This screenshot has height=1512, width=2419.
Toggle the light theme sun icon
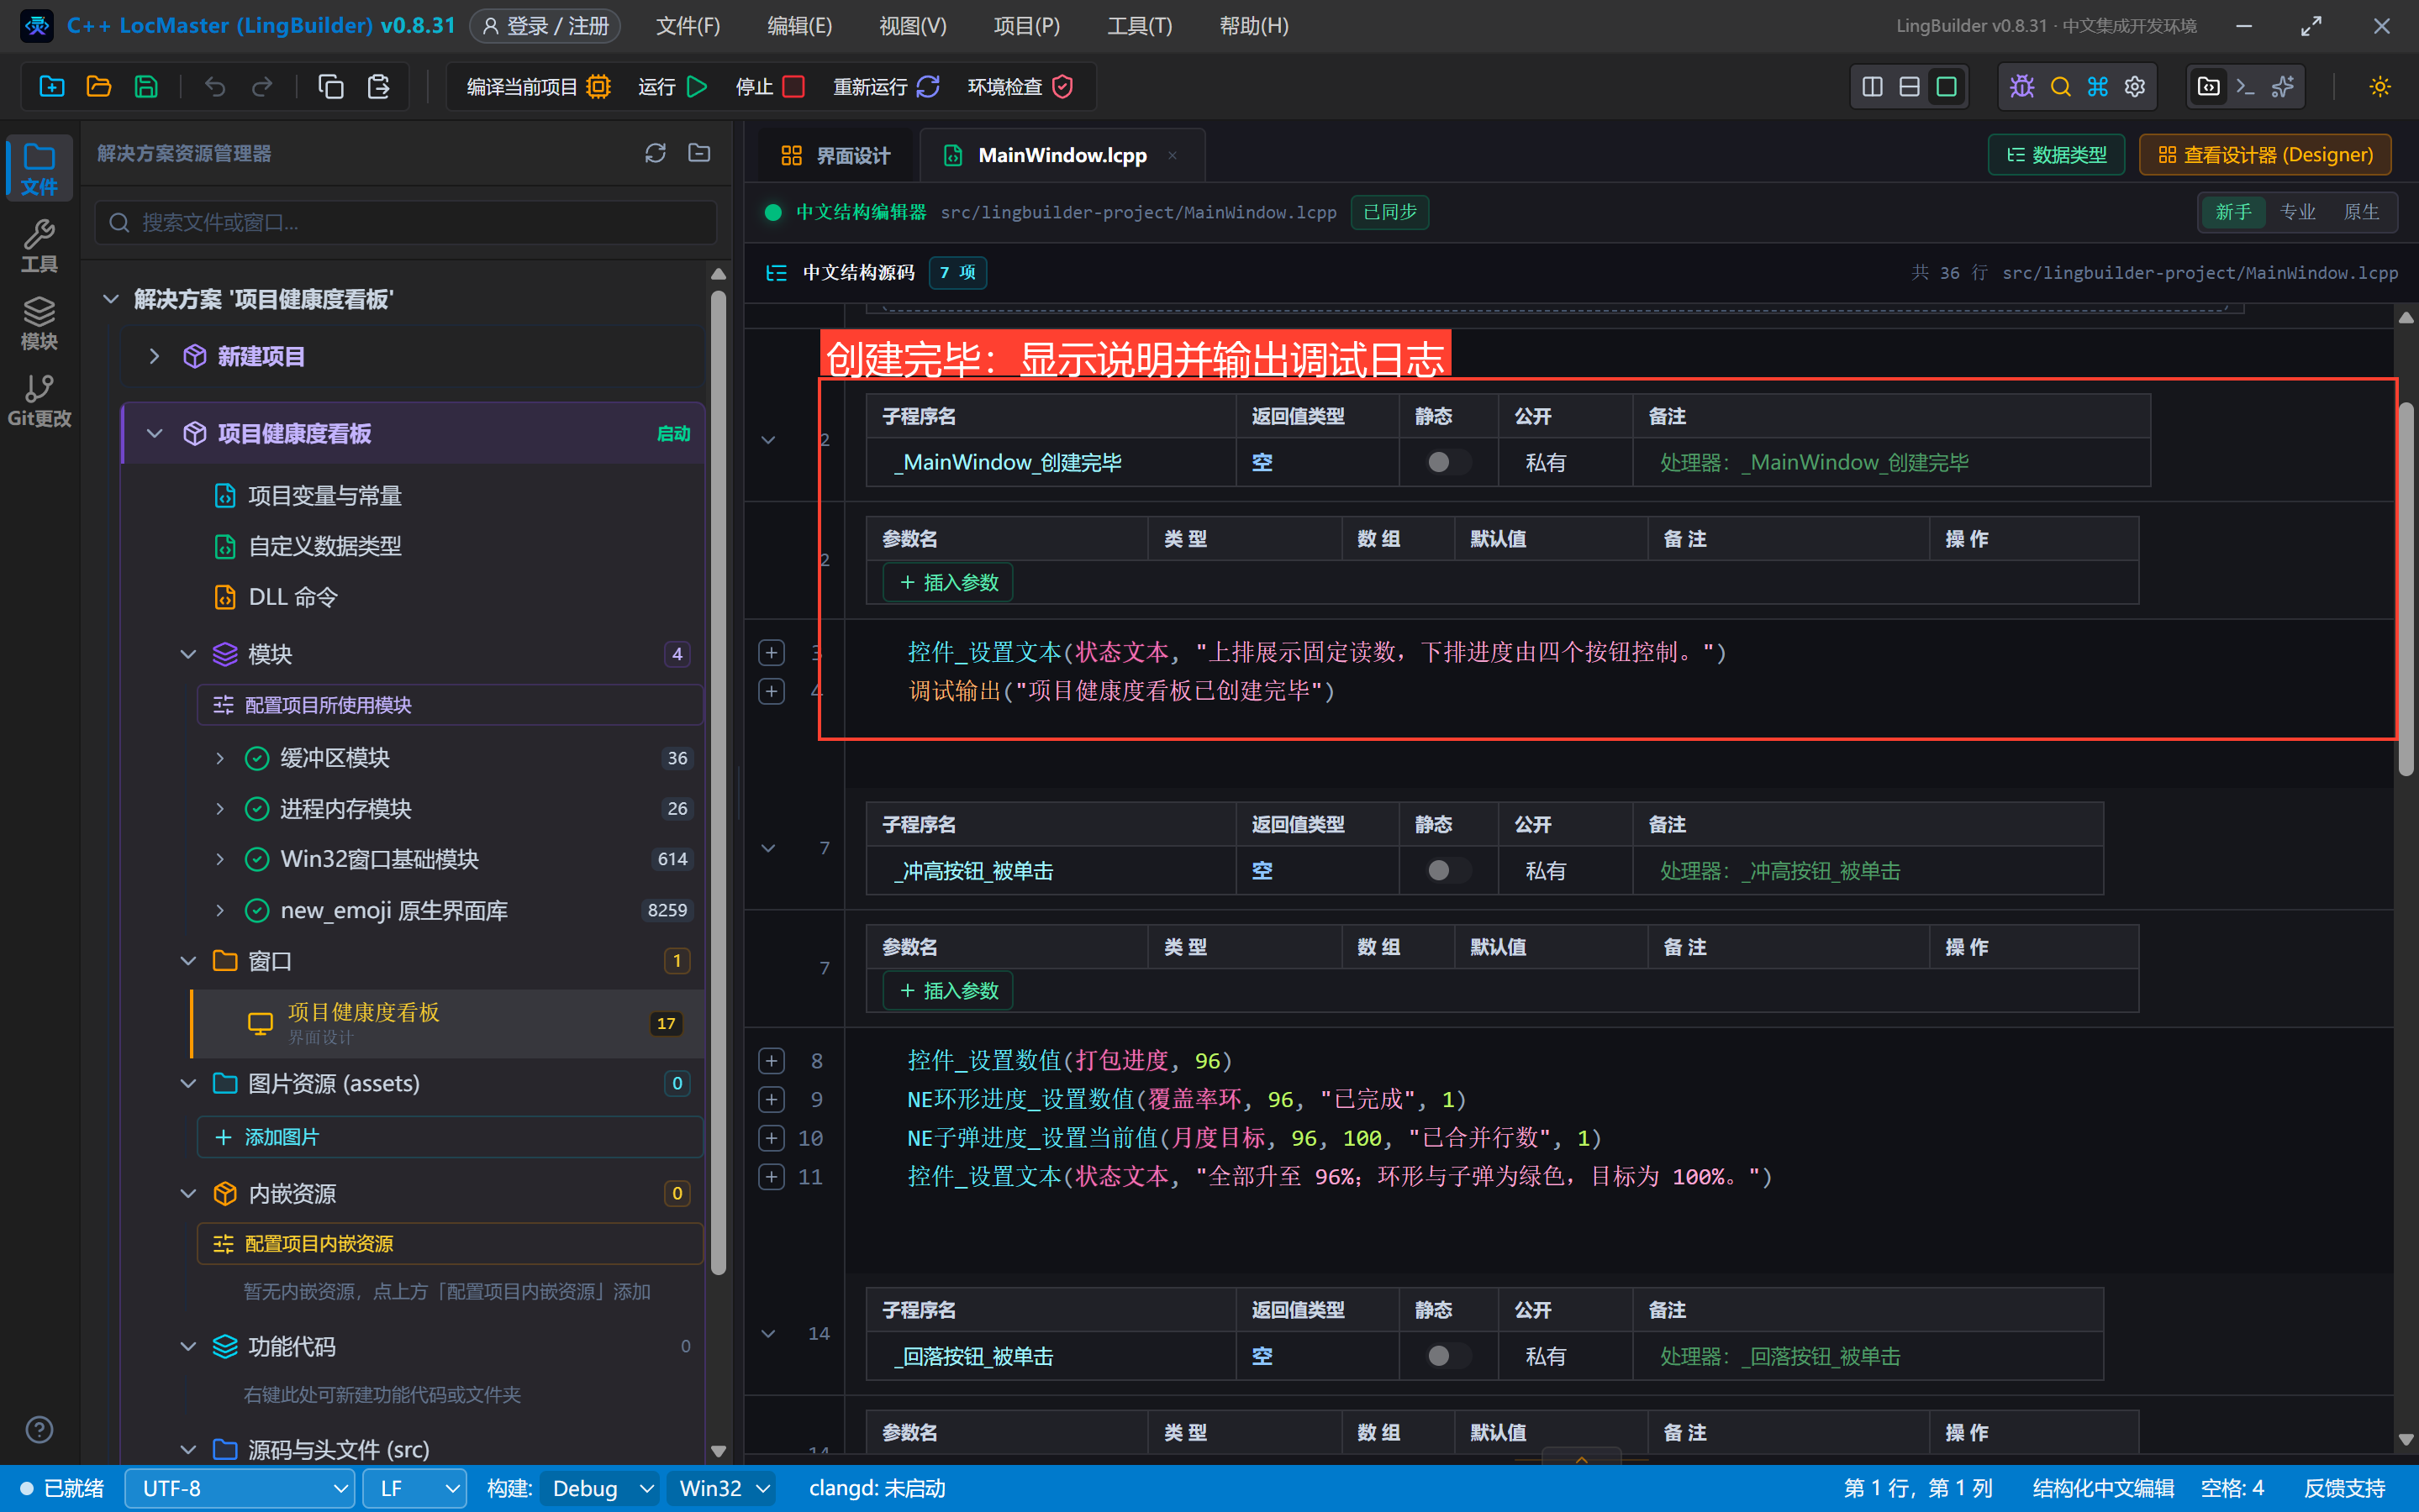pyautogui.click(x=2379, y=87)
